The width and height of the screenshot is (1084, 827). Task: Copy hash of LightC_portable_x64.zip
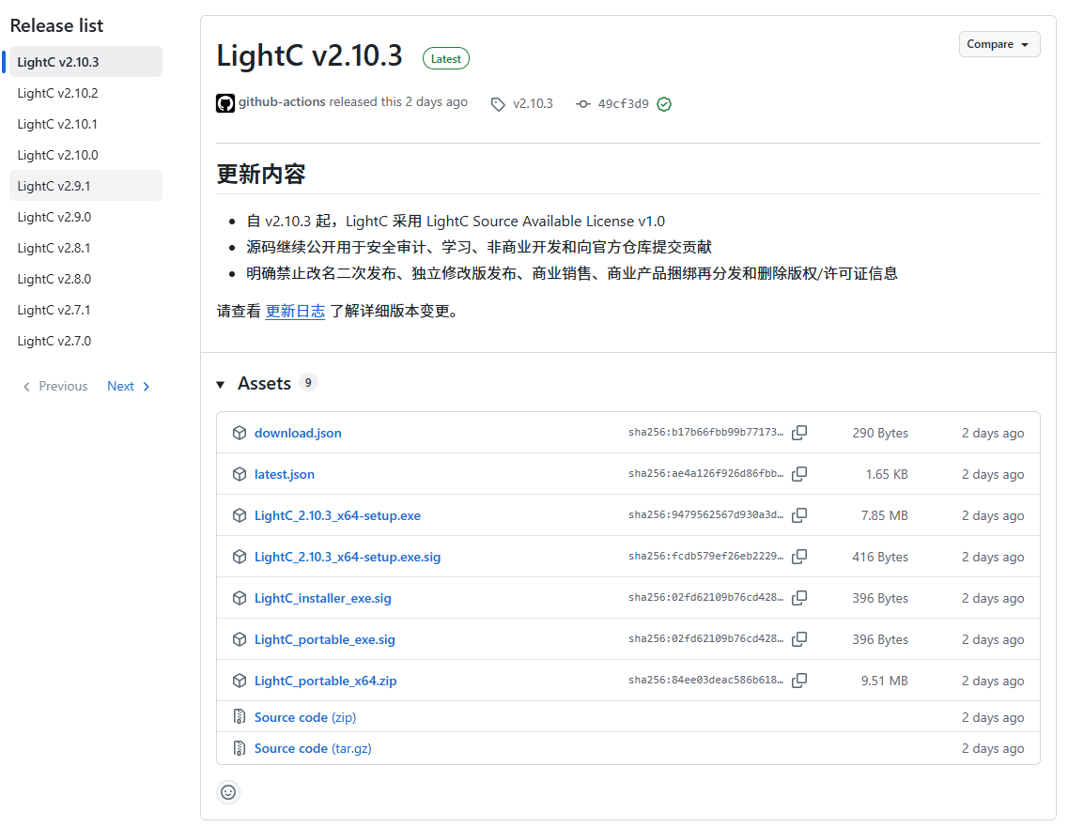[x=799, y=681]
